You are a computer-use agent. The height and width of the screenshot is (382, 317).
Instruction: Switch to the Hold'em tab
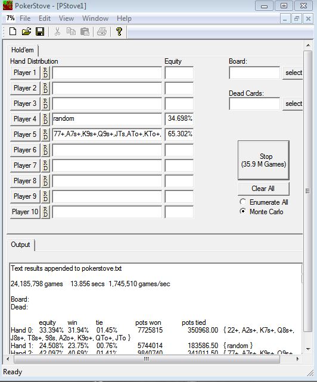(23, 50)
